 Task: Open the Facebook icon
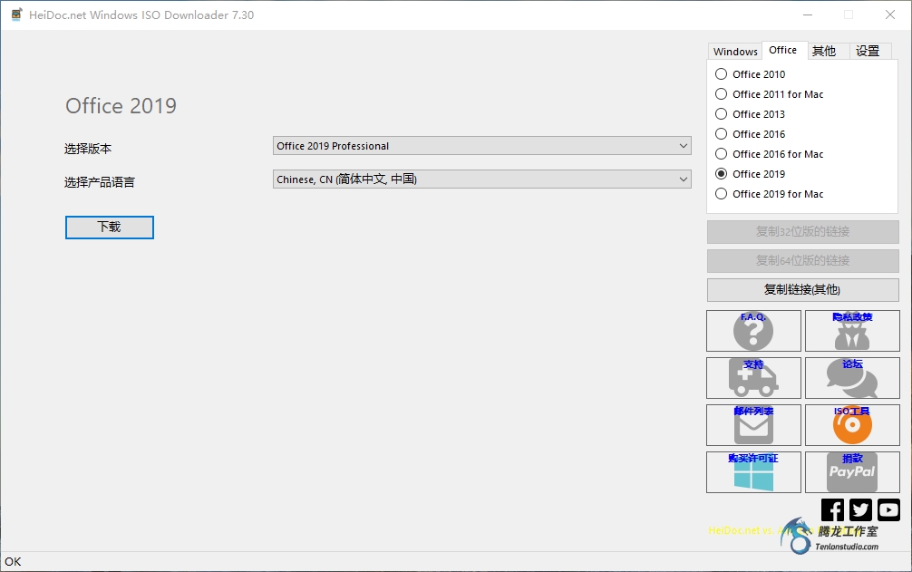click(x=832, y=509)
